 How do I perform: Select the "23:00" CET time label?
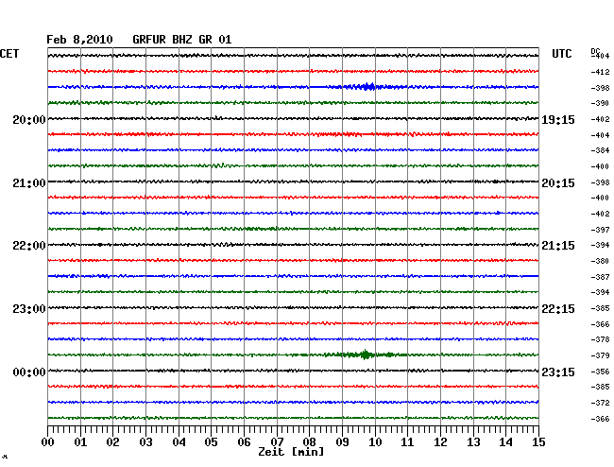[x=29, y=309]
